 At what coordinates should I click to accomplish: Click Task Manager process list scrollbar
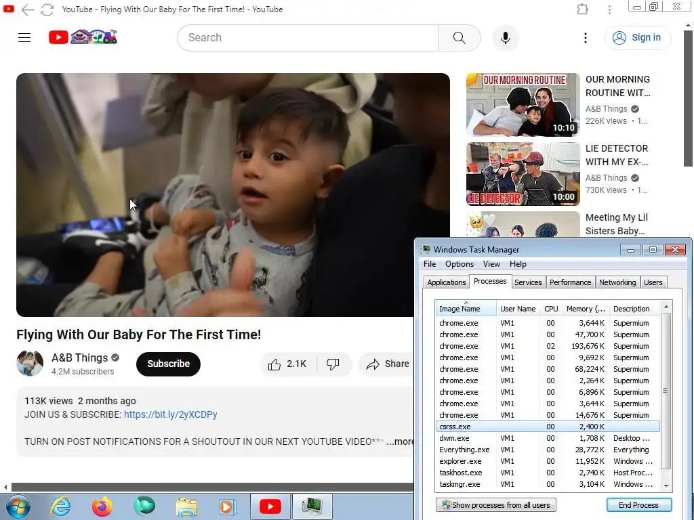click(x=666, y=391)
